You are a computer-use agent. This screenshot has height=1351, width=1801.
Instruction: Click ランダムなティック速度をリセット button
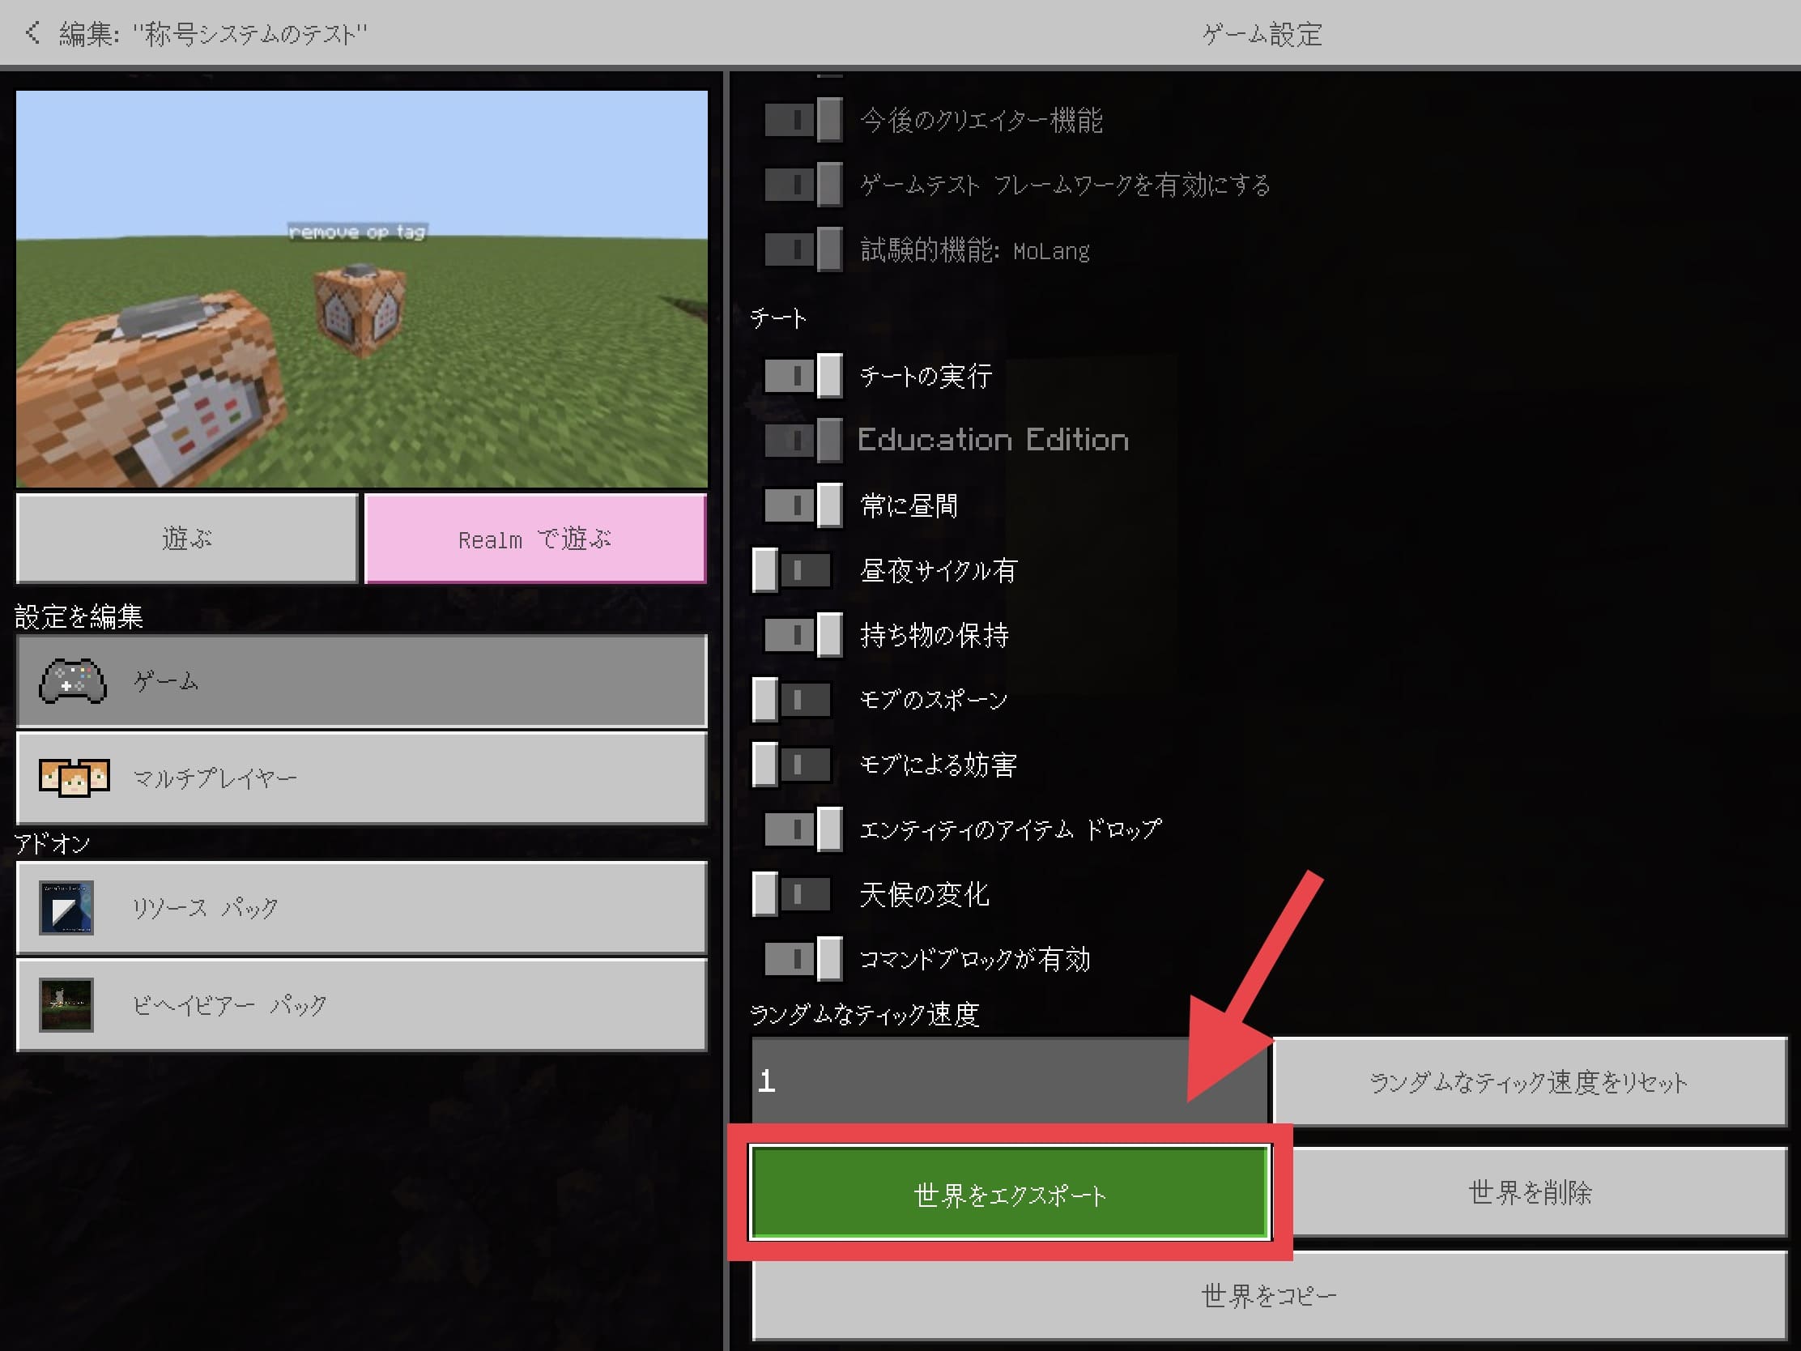(1529, 1082)
